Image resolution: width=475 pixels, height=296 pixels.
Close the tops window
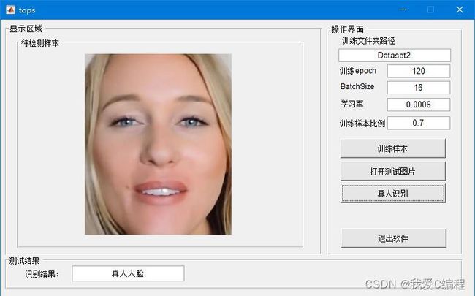pos(459,10)
